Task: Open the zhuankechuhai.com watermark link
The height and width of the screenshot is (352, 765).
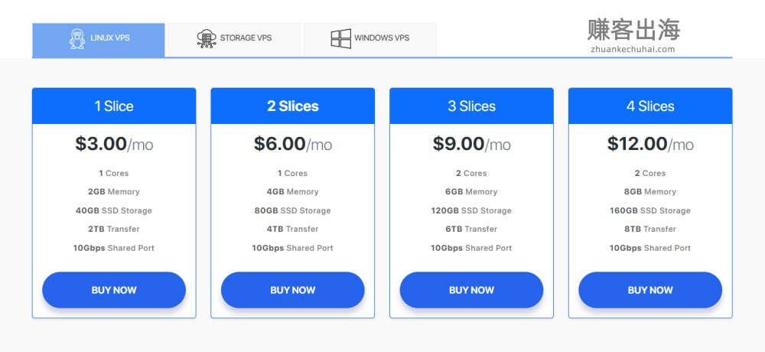Action: pyautogui.click(x=633, y=49)
